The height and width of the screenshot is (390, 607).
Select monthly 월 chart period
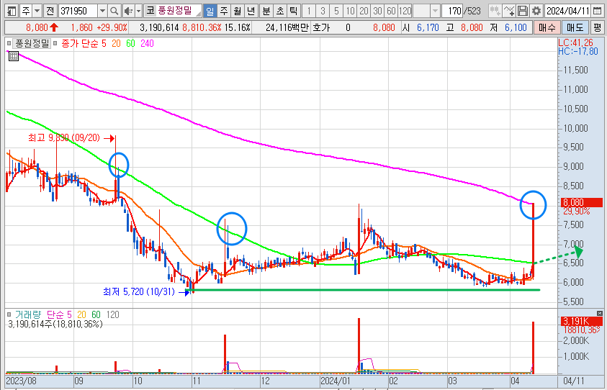pyautogui.click(x=238, y=11)
